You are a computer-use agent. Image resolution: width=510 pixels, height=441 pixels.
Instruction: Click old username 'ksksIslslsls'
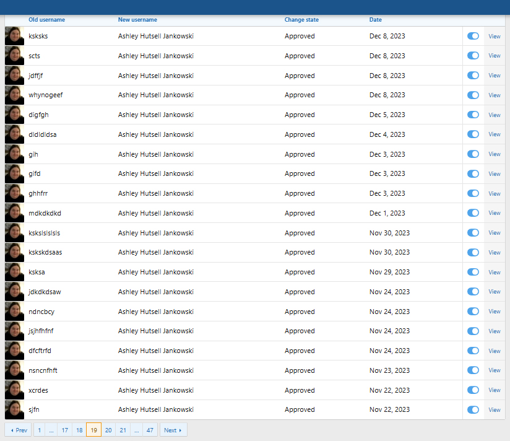coord(44,233)
